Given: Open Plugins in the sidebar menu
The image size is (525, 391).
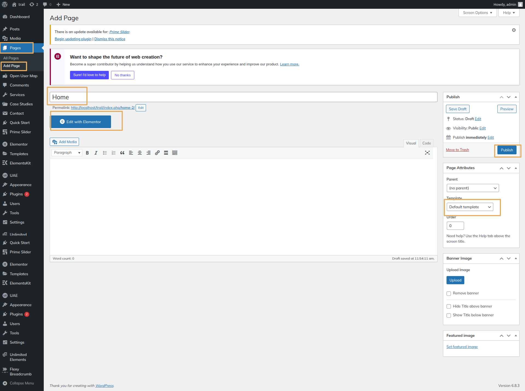Looking at the screenshot, I should coord(16,194).
